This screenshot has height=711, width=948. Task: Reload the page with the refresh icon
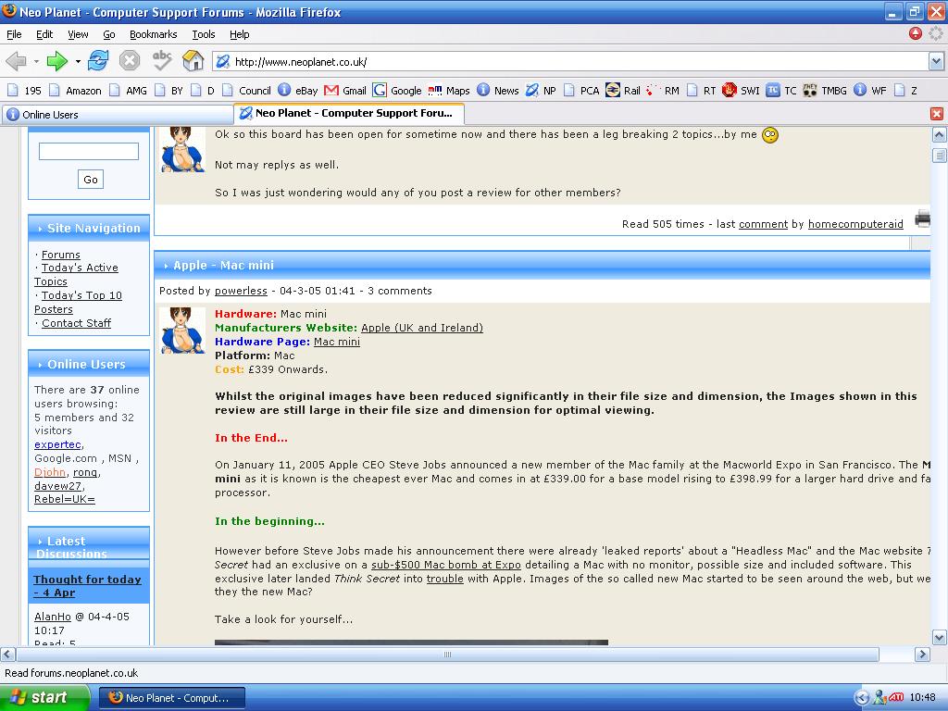coord(98,61)
